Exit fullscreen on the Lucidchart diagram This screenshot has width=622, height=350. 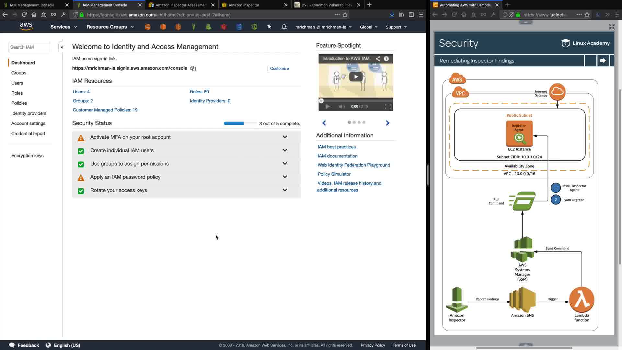[612, 27]
